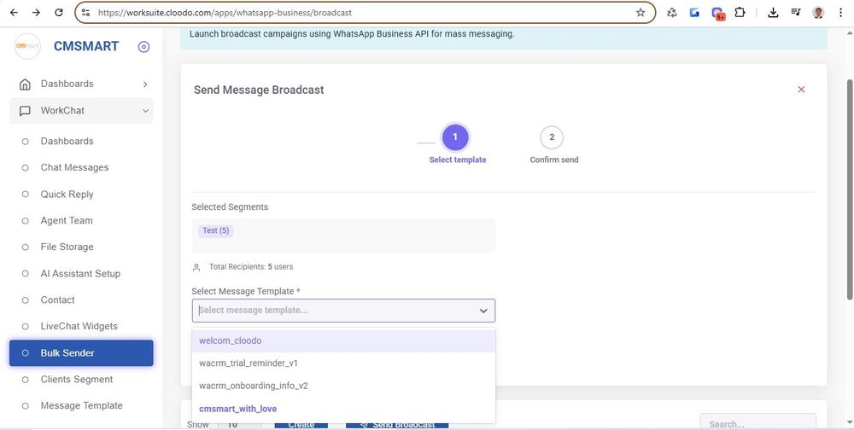Bookmark this page with star icon
854x430 pixels.
640,13
